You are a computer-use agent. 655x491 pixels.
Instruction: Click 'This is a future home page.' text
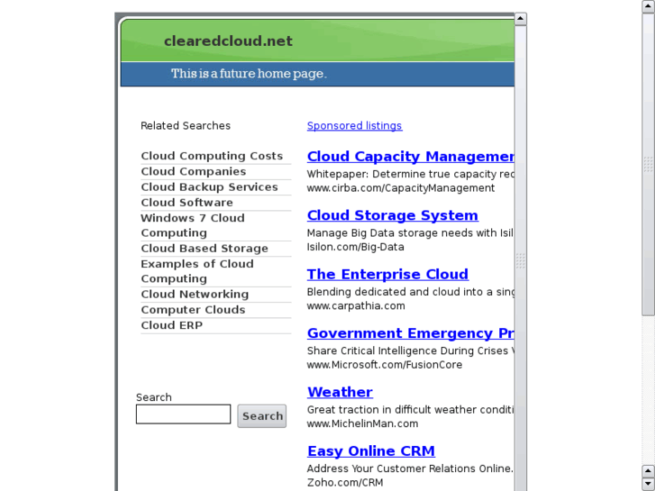249,74
